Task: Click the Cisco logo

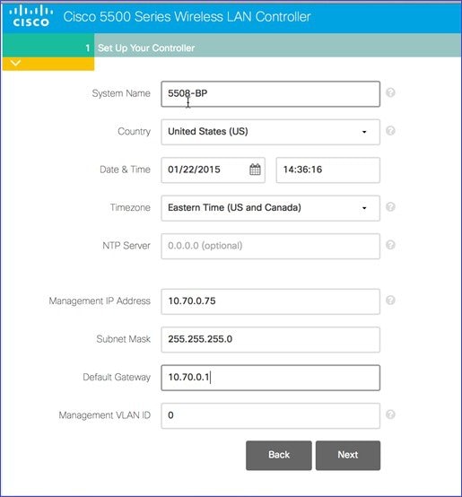Action: click(31, 16)
